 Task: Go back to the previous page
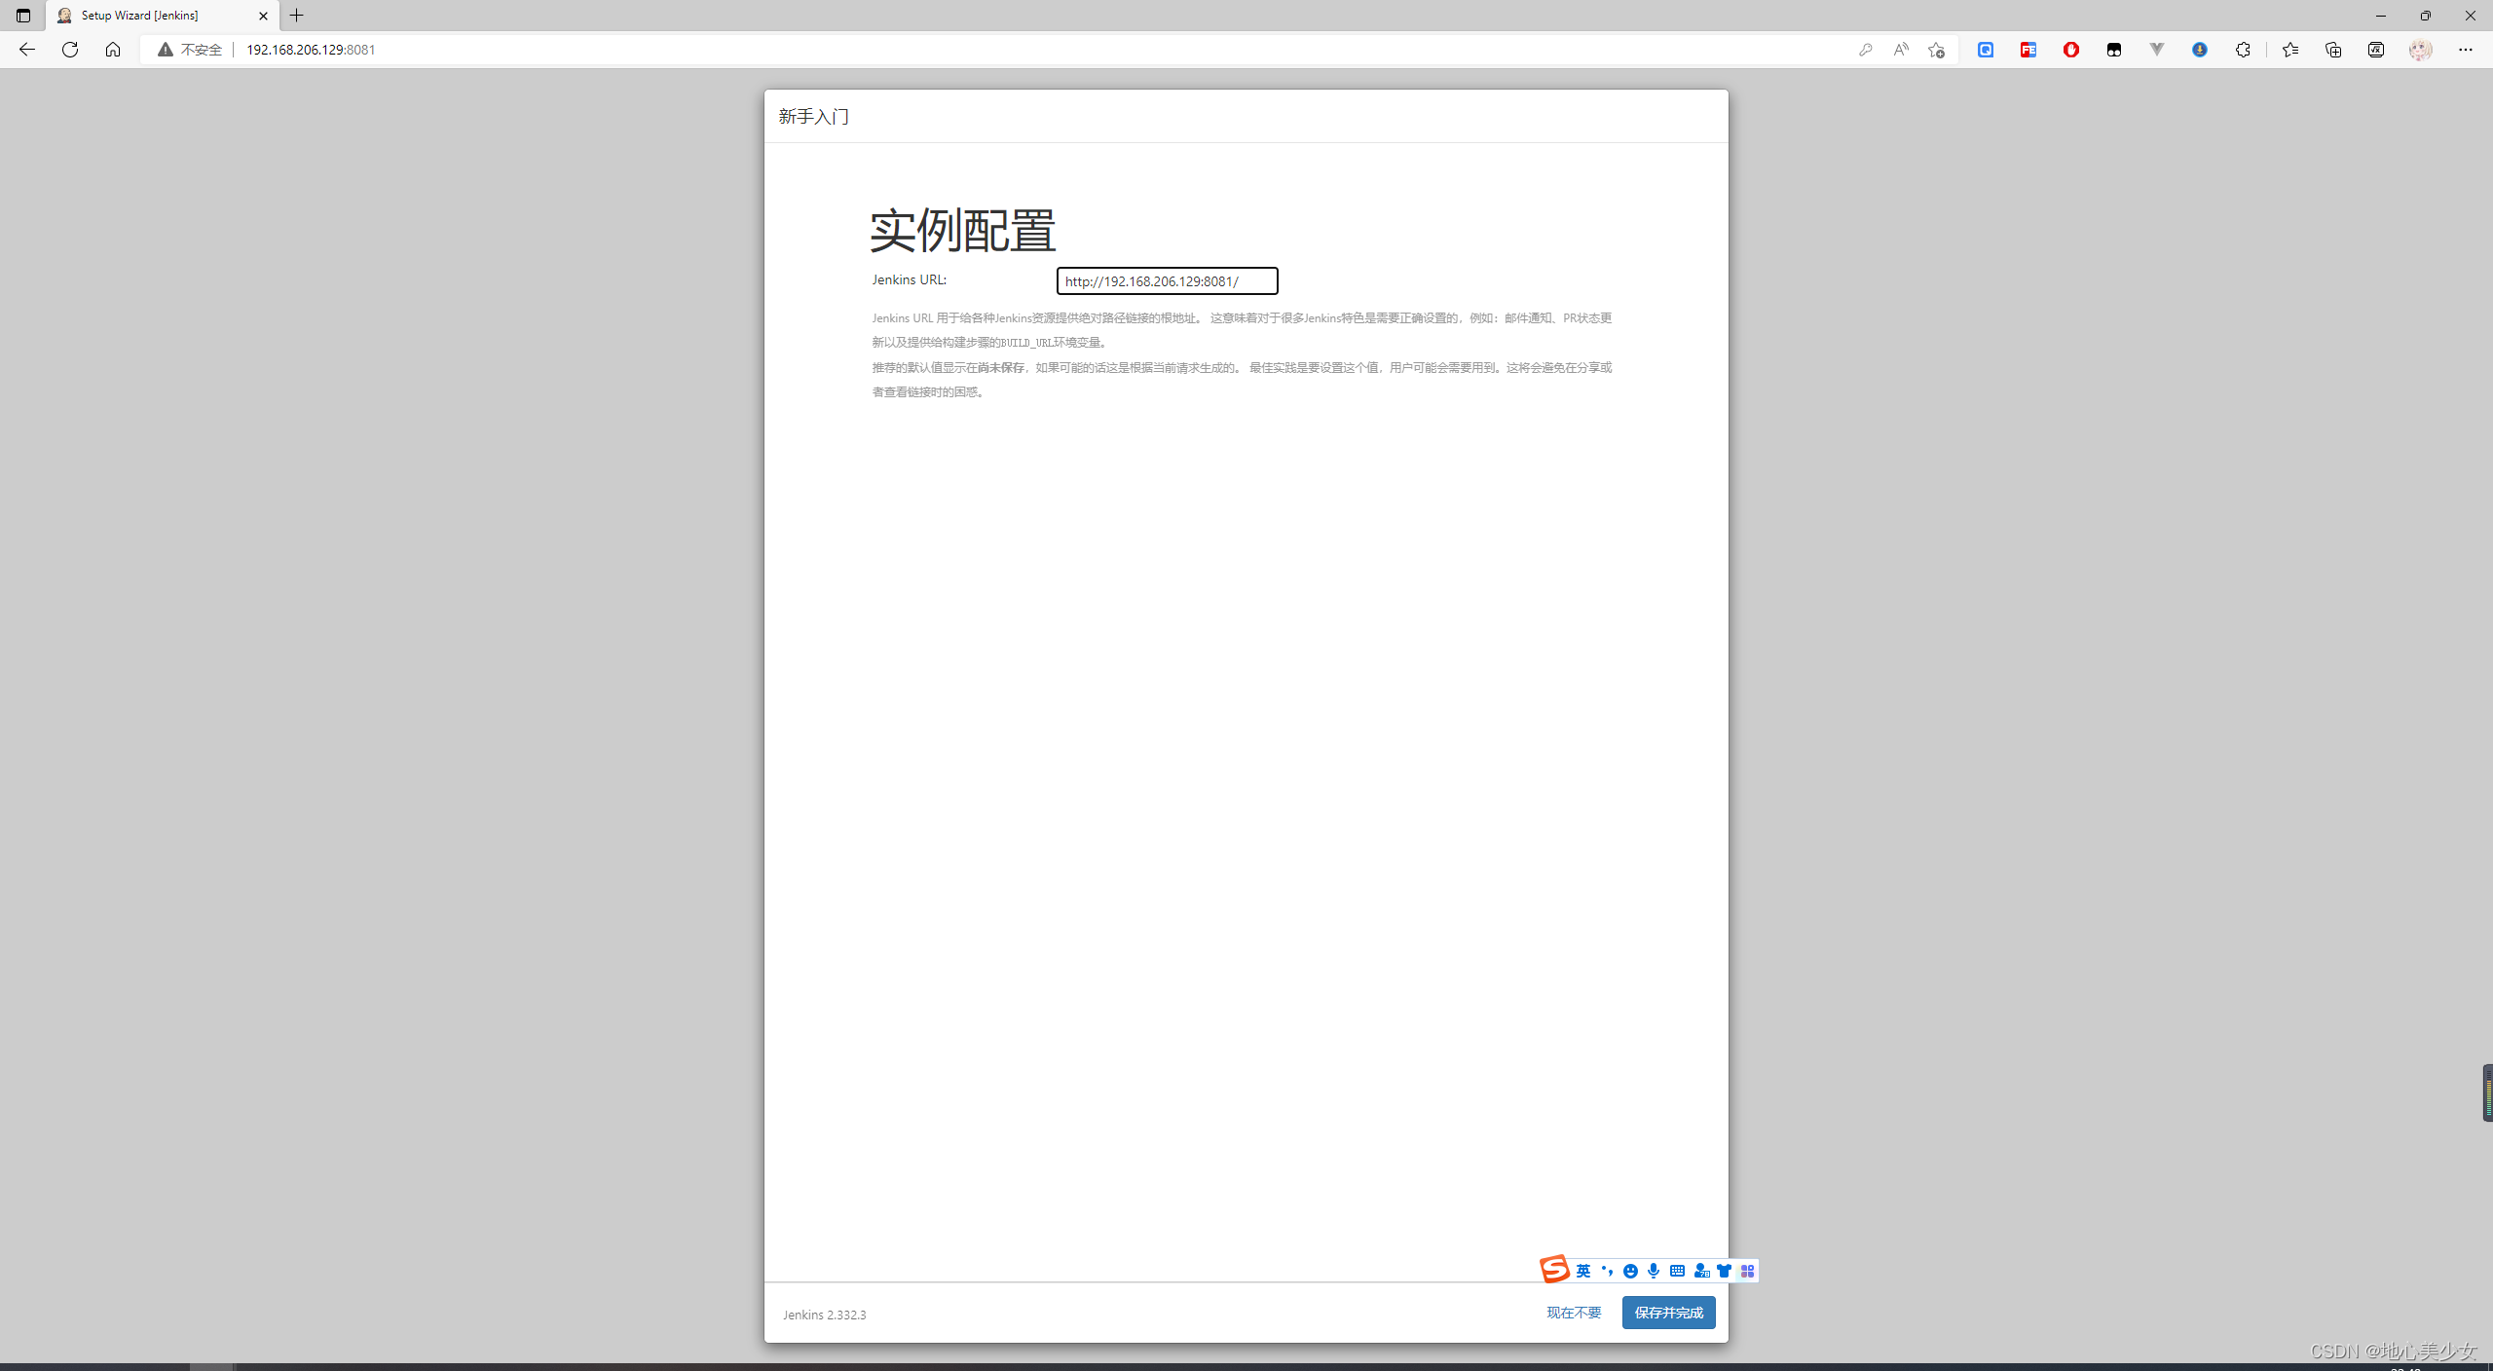coord(27,50)
